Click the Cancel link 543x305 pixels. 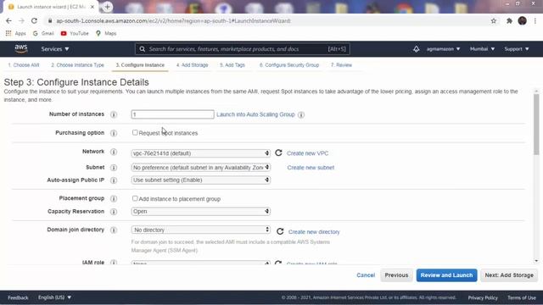pyautogui.click(x=366, y=275)
